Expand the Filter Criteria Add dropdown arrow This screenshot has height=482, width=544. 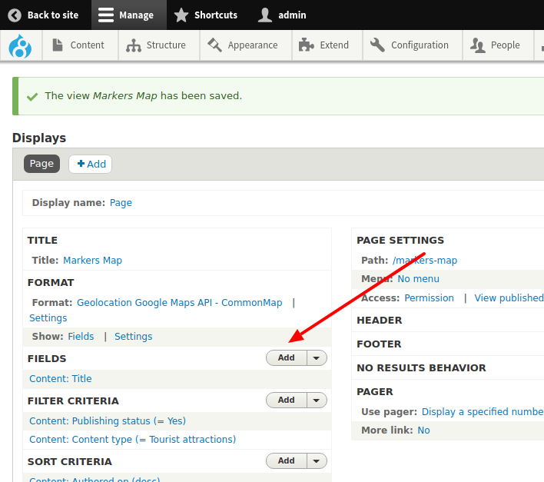click(x=317, y=401)
